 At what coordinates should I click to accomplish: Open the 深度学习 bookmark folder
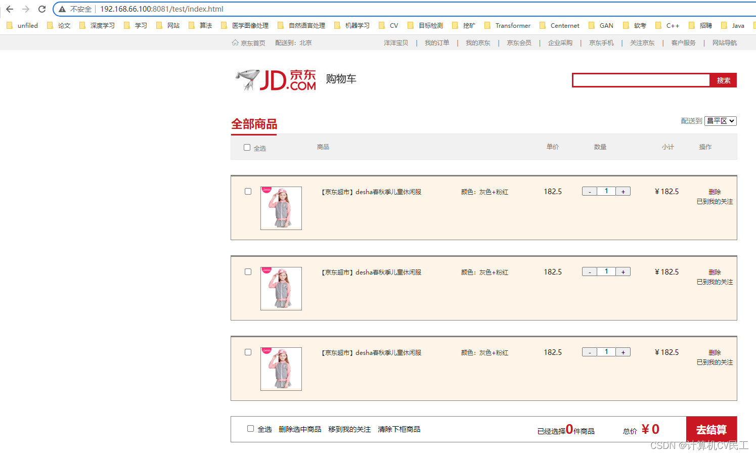(97, 25)
